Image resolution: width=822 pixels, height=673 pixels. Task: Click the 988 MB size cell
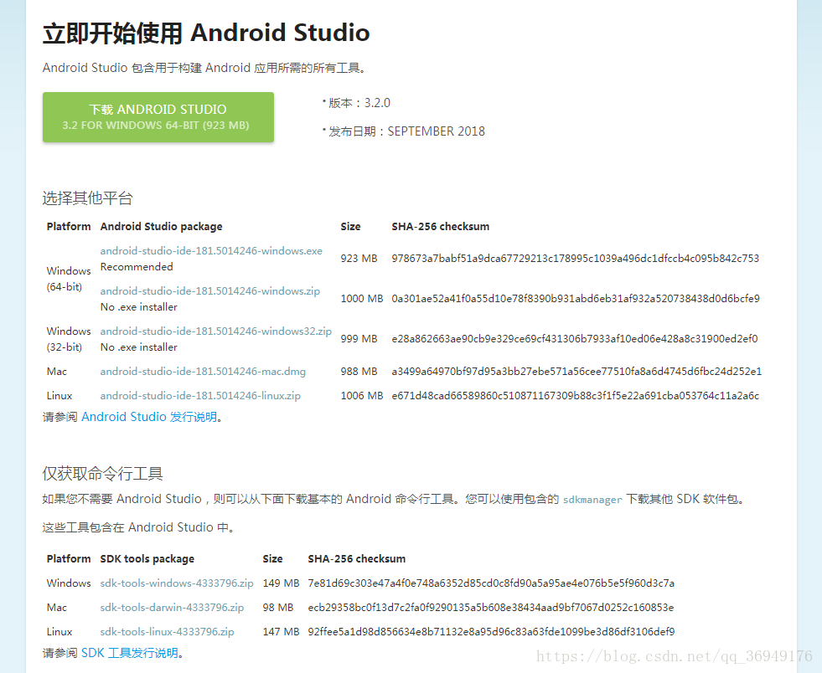coord(359,372)
